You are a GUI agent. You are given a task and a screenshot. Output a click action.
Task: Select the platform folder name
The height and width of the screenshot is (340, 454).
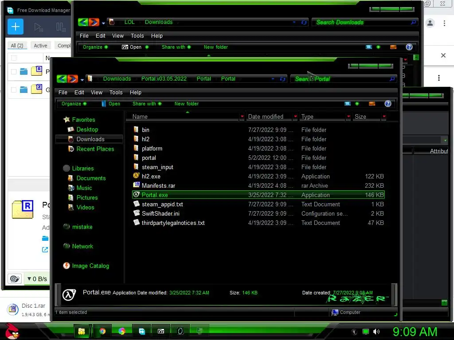[152, 149]
